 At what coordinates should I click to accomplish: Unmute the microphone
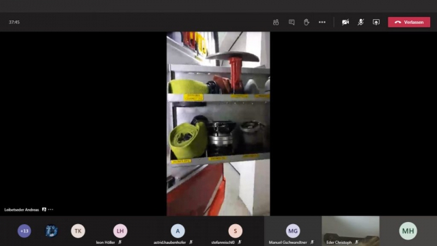click(361, 22)
